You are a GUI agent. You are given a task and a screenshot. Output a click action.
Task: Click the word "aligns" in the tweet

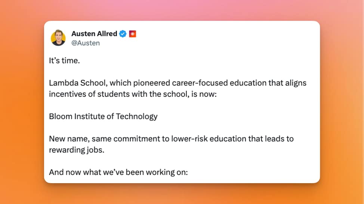[295, 83]
